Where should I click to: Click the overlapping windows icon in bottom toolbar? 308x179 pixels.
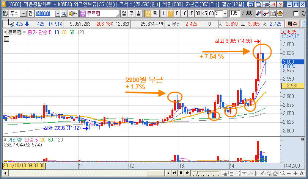click(x=231, y=173)
